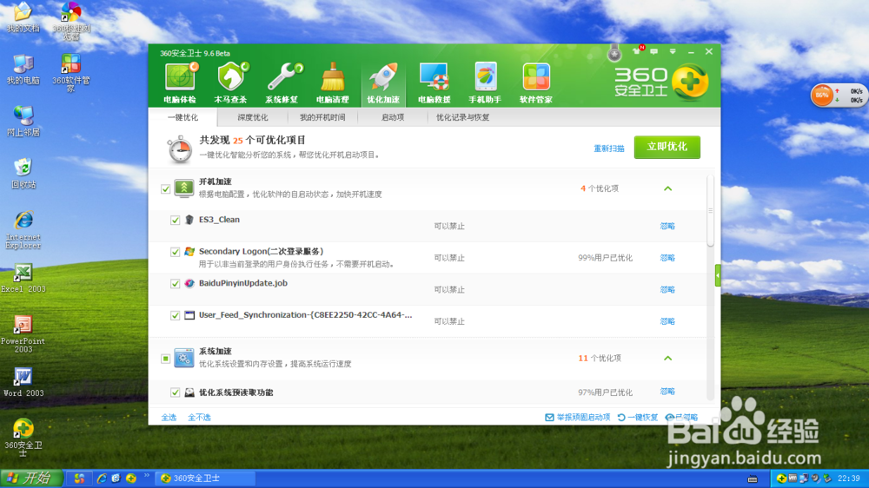Toggle the 系统加速 group checkbox
The image size is (869, 488).
click(165, 359)
